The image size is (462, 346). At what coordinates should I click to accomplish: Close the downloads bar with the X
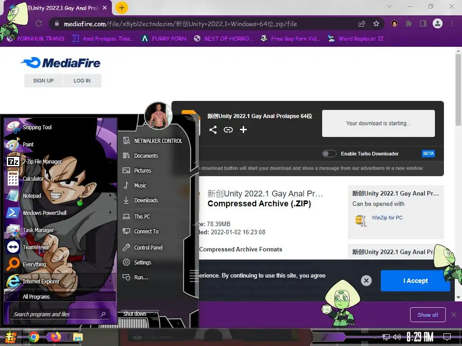tap(454, 315)
